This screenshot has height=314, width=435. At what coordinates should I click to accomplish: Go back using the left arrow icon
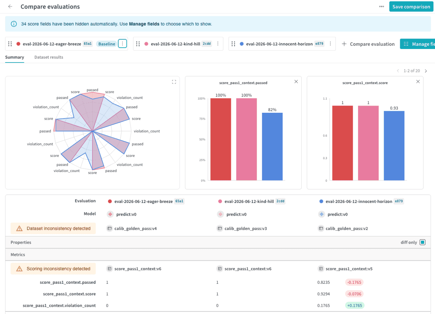tap(10, 7)
